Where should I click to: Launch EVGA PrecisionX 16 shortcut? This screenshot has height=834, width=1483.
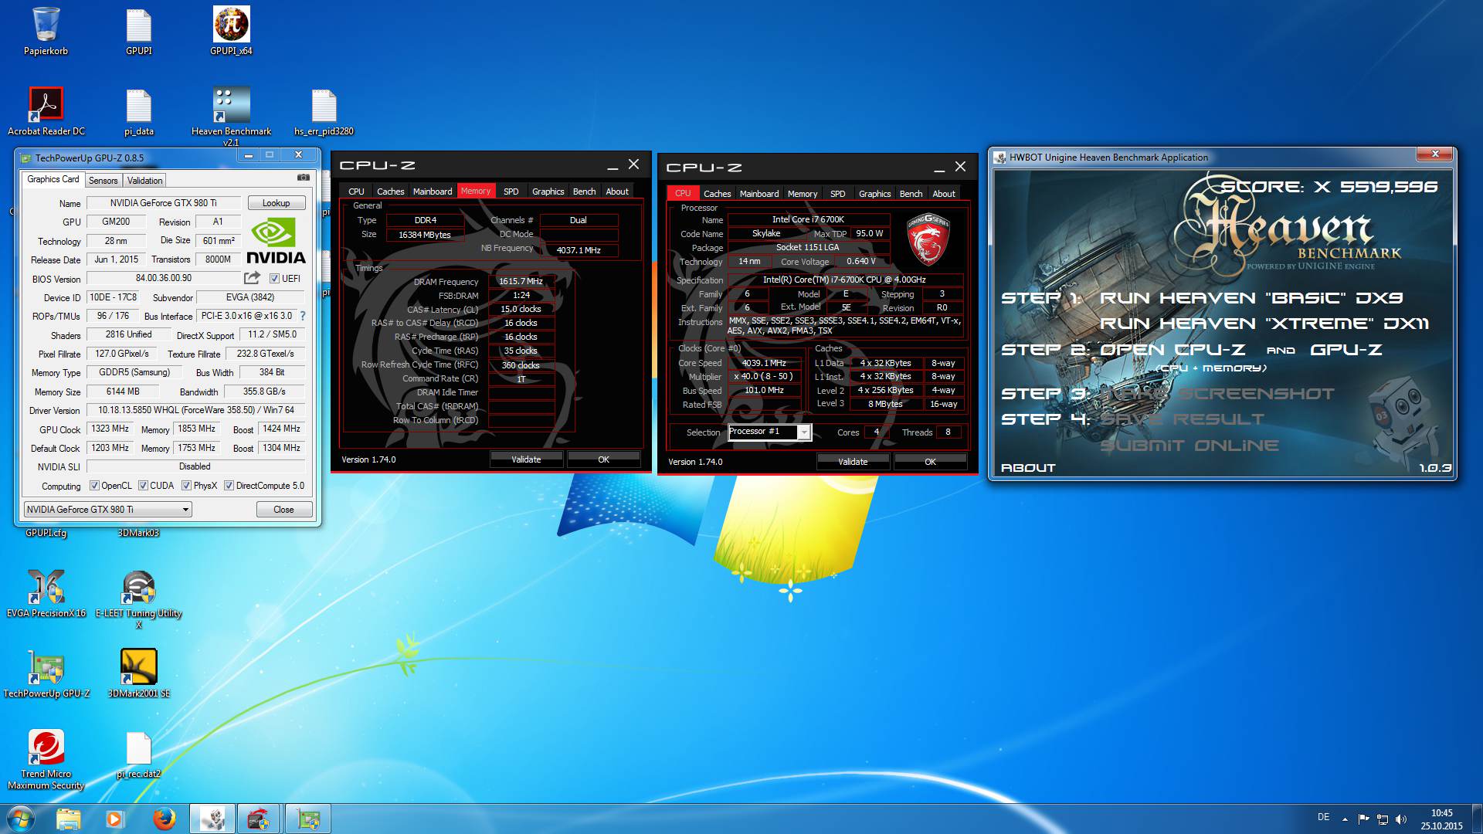pyautogui.click(x=46, y=593)
